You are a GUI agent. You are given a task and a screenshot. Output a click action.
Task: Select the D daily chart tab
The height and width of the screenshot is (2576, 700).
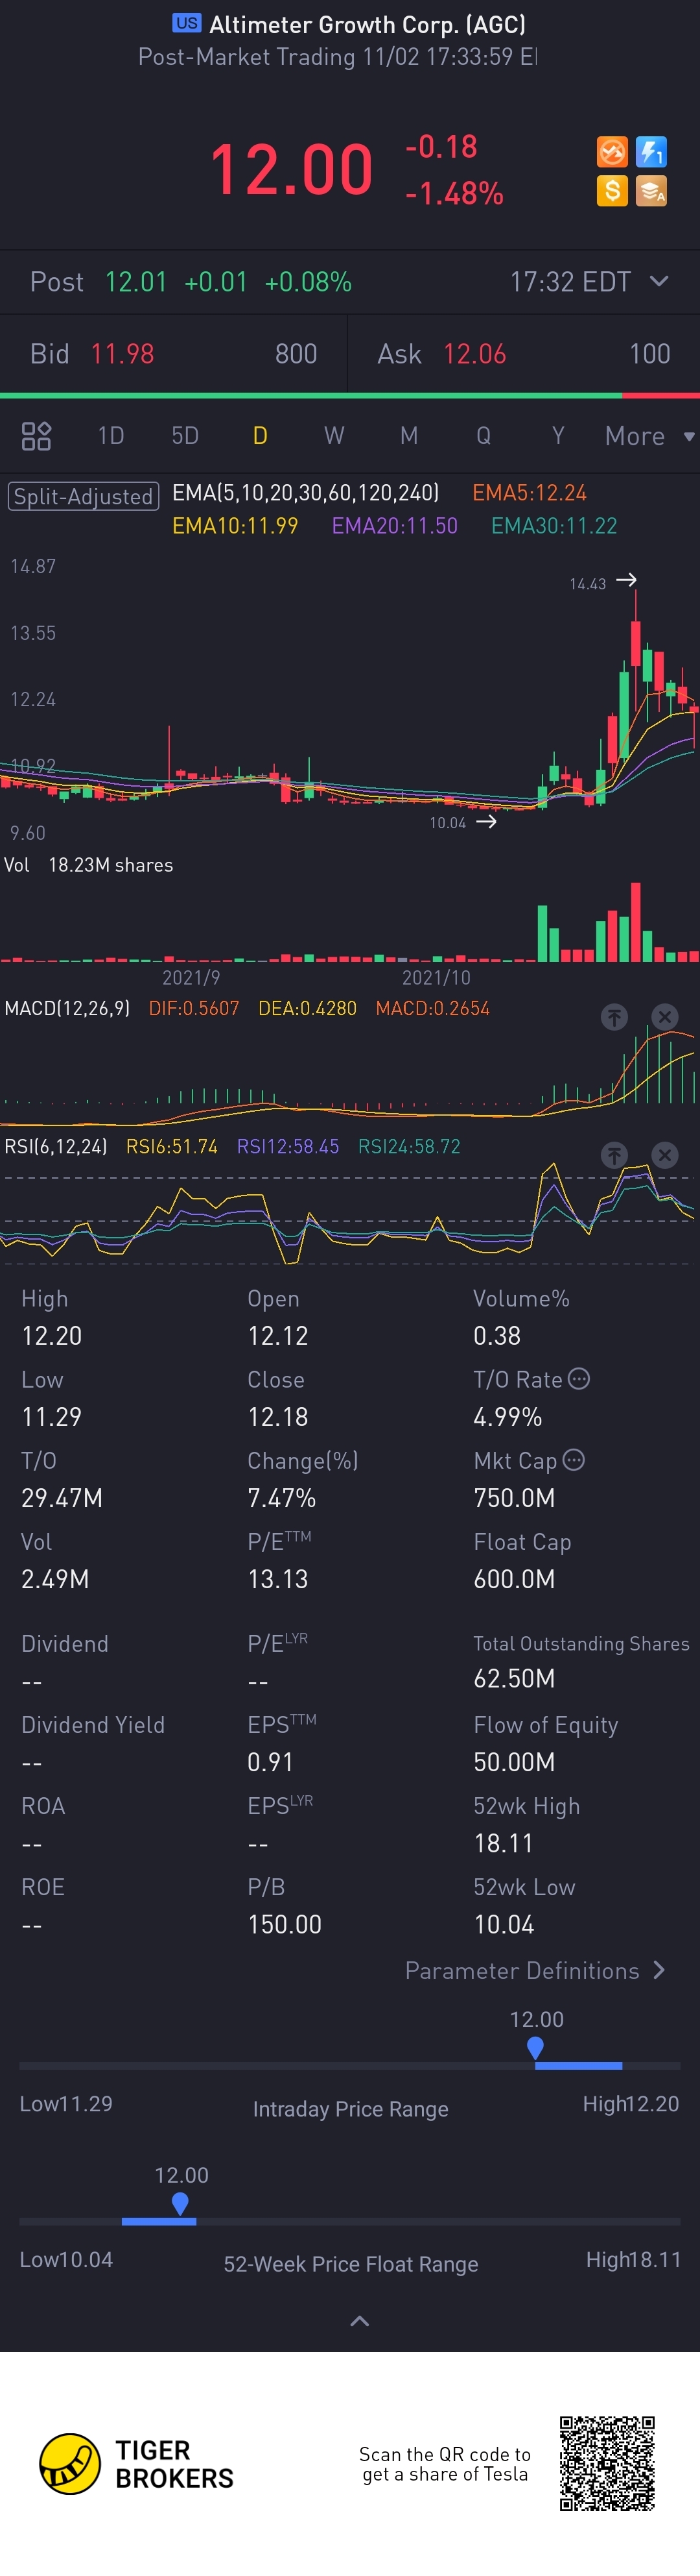pos(260,436)
